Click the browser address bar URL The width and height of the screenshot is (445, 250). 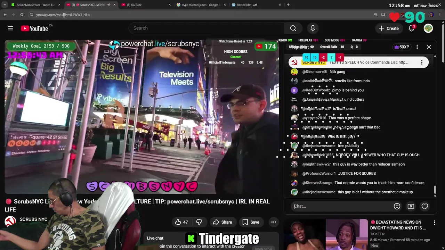[63, 15]
